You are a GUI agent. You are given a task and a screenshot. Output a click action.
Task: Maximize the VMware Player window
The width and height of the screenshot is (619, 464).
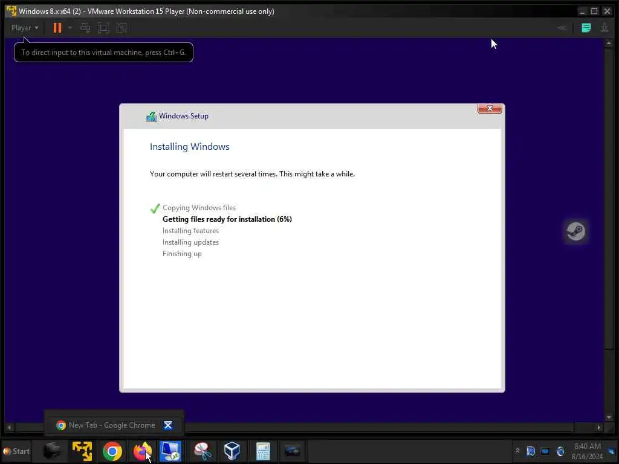click(594, 11)
